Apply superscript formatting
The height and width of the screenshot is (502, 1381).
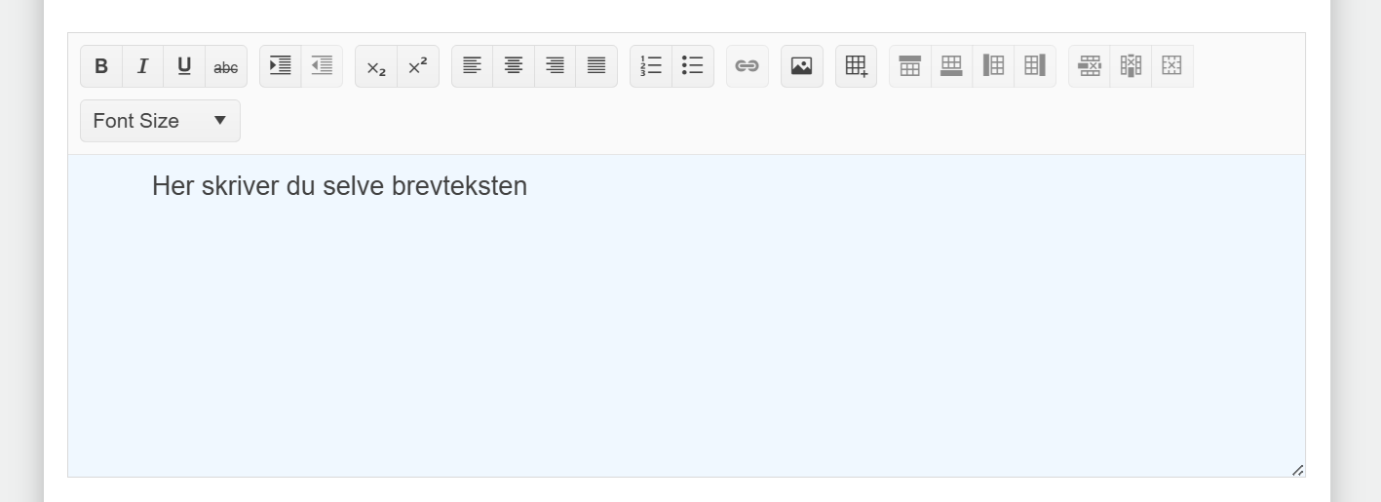(418, 66)
